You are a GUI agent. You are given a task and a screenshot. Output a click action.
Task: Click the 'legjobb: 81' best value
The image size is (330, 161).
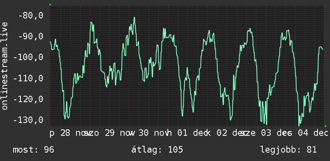coord(288,150)
